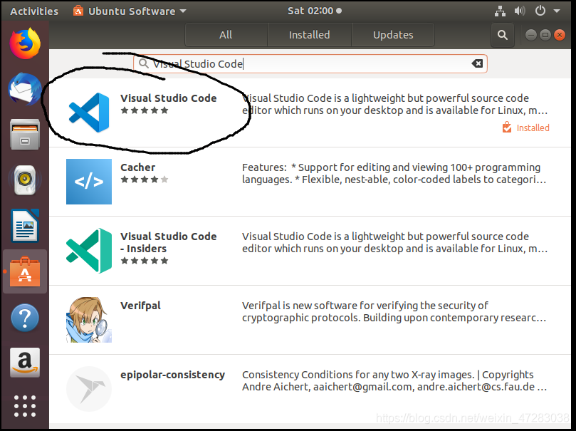Click epipolar-consistency's X-ray images description
This screenshot has height=431, width=576.
pyautogui.click(x=394, y=380)
